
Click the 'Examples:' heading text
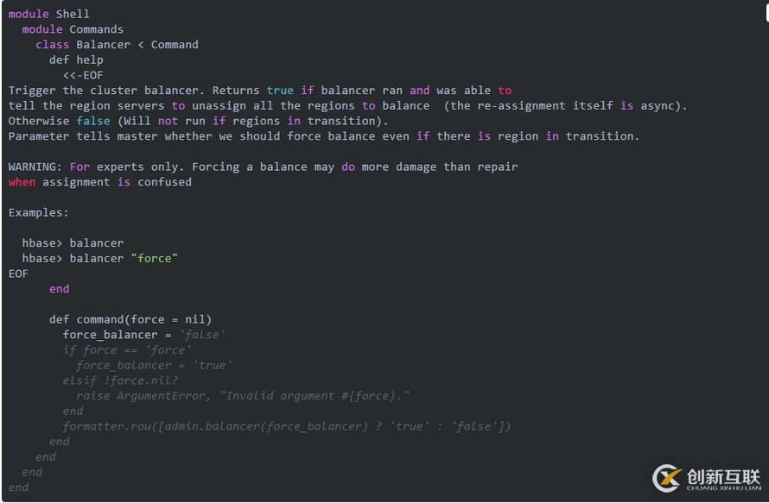click(39, 212)
